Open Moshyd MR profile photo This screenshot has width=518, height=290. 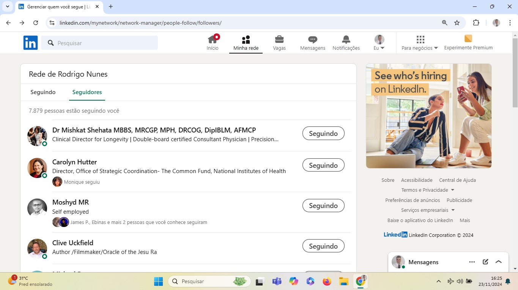[37, 208]
